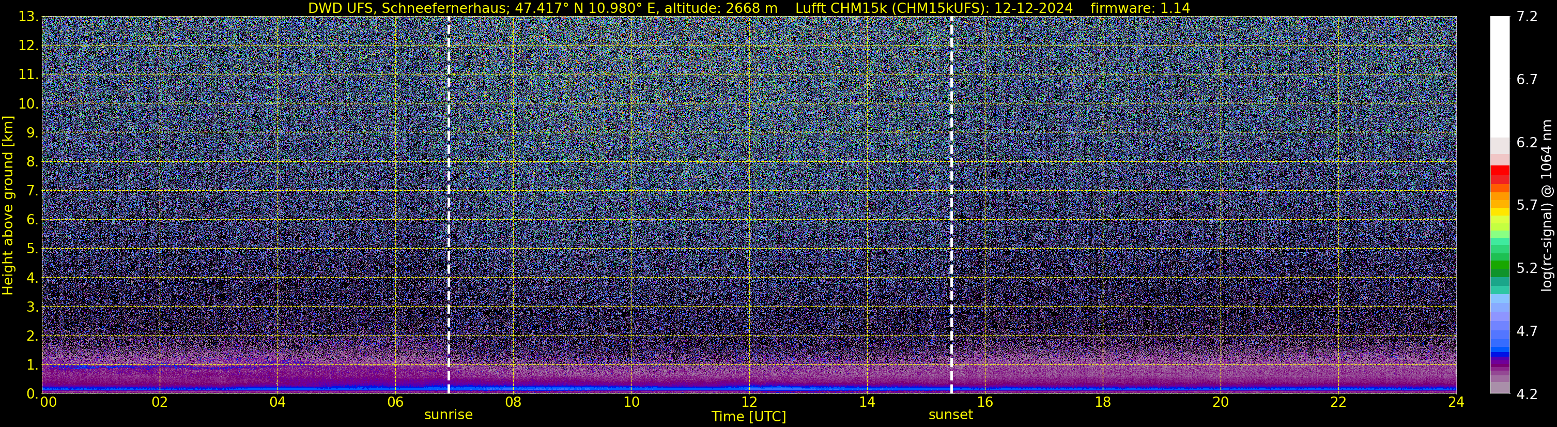This screenshot has width=1557, height=427.
Task: Click the height axis tick label '7.'
Action: pos(33,191)
